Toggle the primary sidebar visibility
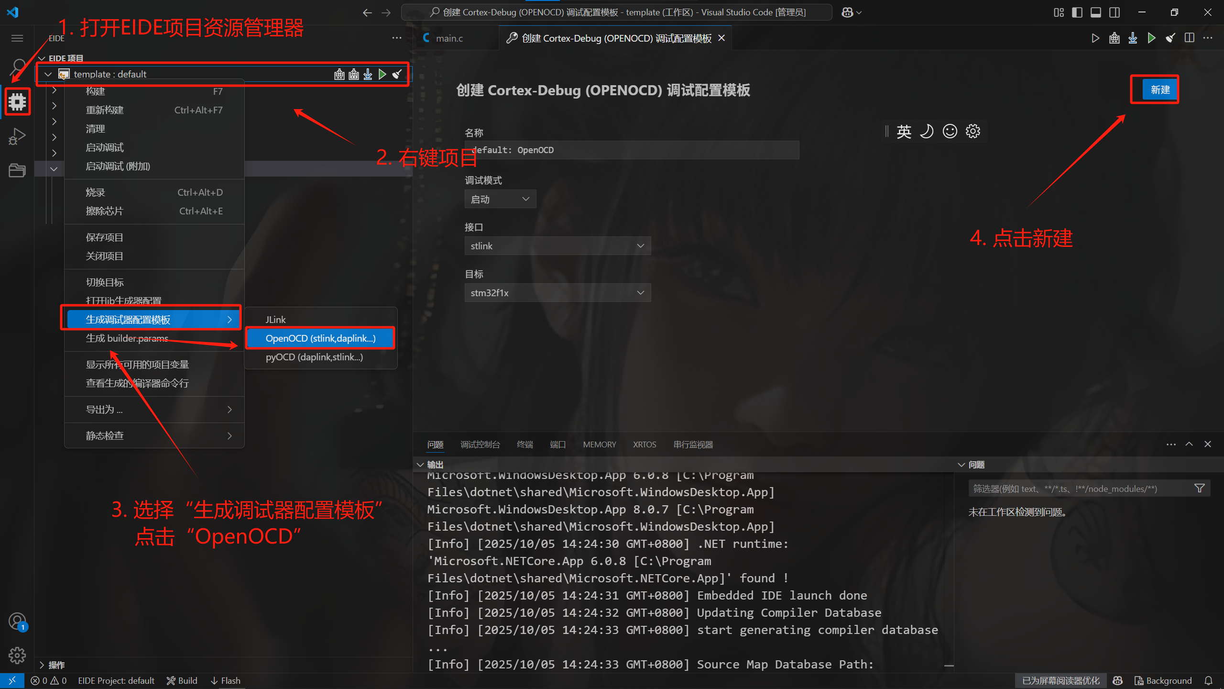 pos(1077,12)
